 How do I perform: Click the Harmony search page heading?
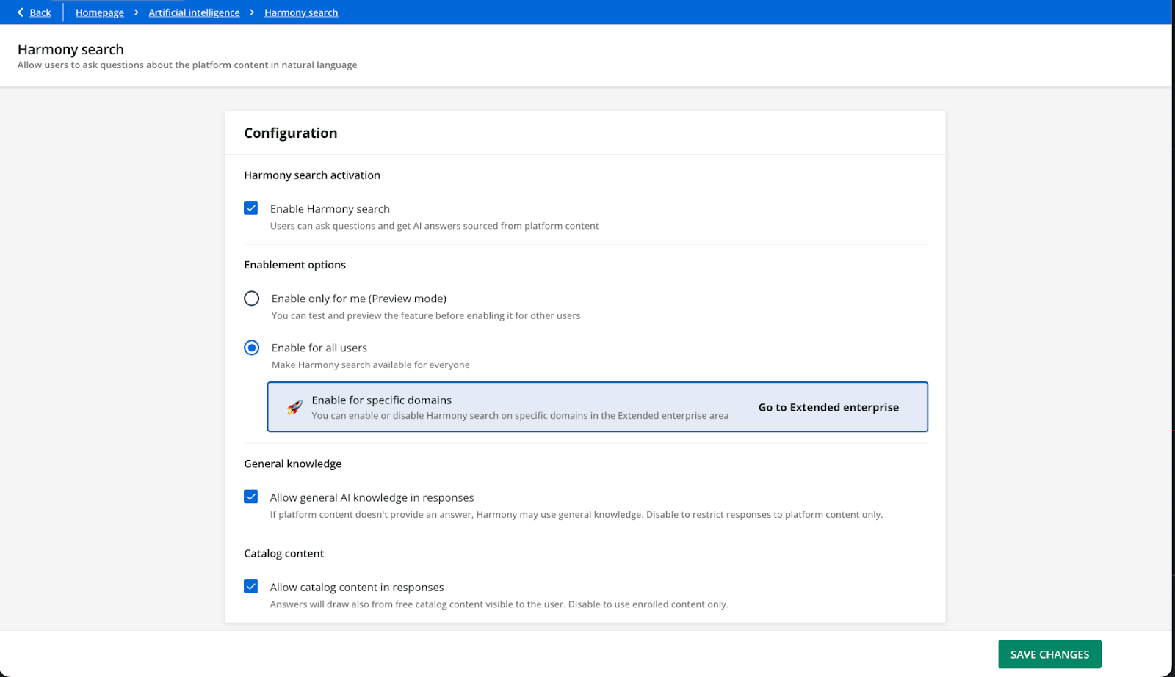pyautogui.click(x=70, y=49)
